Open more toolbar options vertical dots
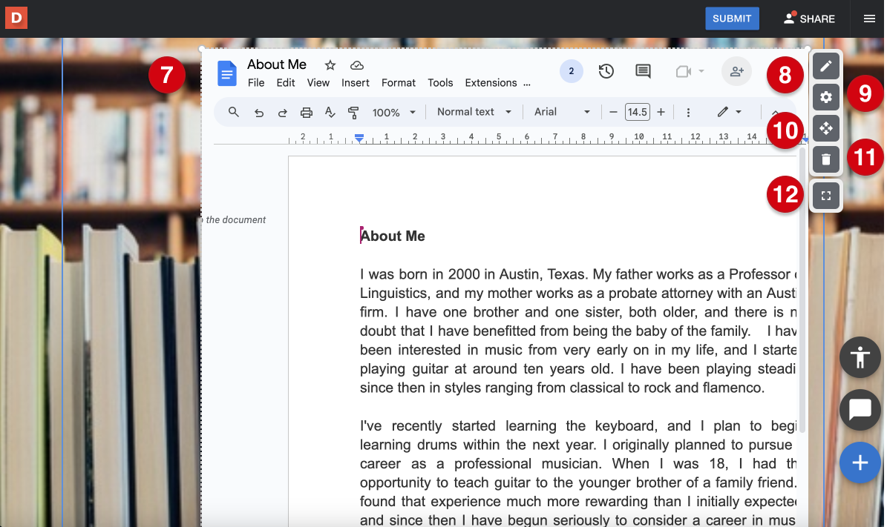Viewport: 887px width, 527px height. coord(688,113)
